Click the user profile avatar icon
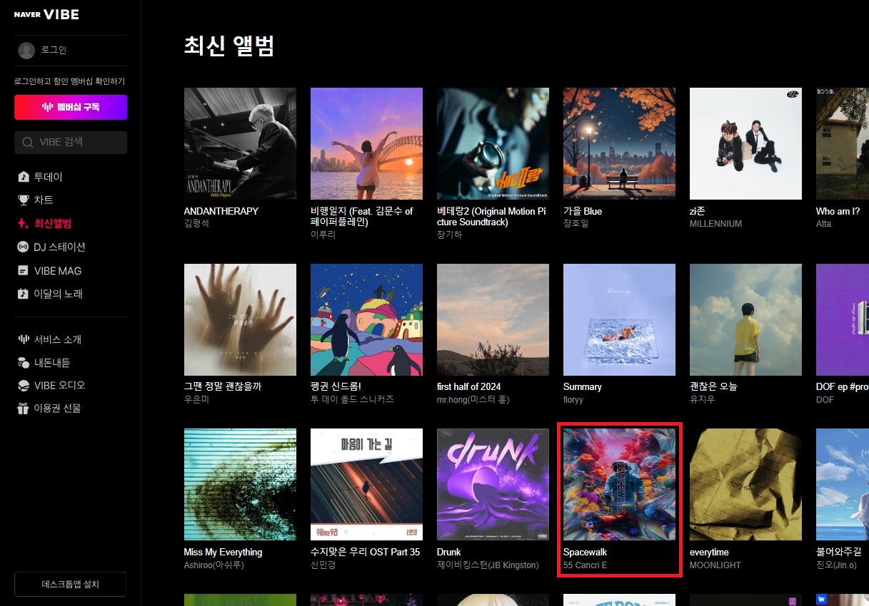This screenshot has height=606, width=869. [x=26, y=50]
